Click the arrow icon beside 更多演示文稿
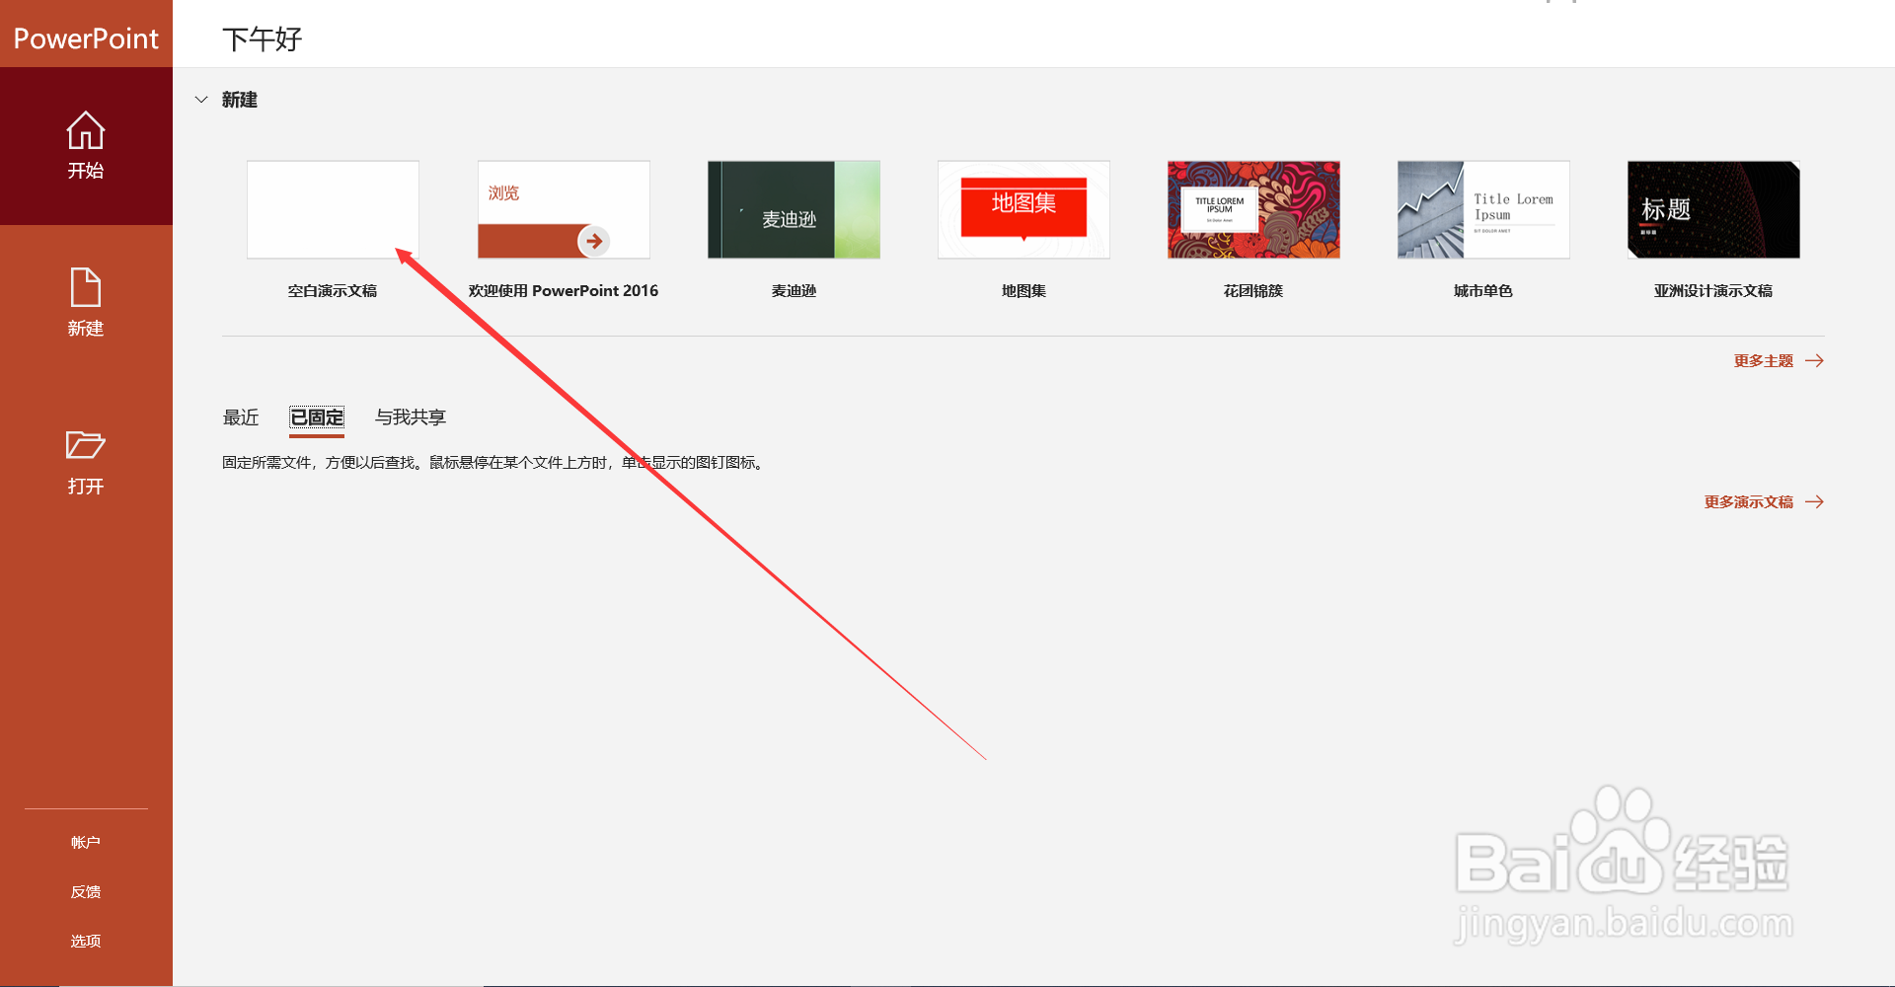Screen dimensions: 1895x987 (1814, 502)
